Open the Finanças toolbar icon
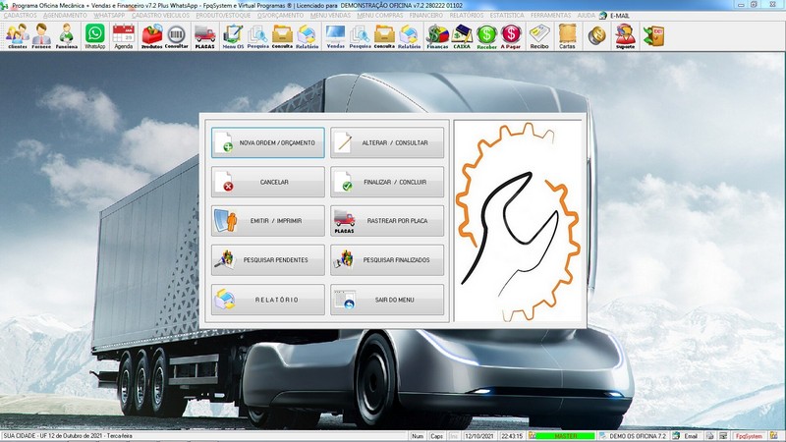The height and width of the screenshot is (442, 786). pyautogui.click(x=437, y=36)
